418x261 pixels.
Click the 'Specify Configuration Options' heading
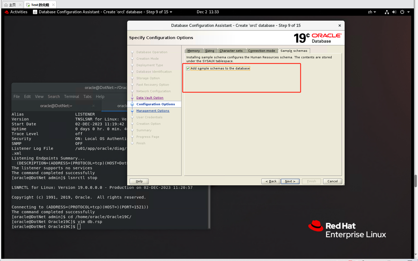(161, 38)
